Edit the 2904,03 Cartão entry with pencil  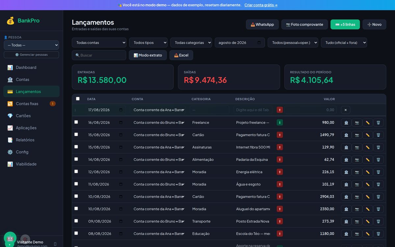click(368, 197)
